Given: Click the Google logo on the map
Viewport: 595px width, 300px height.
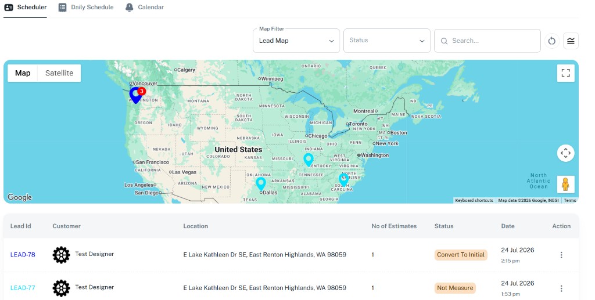Looking at the screenshot, I should click(20, 197).
